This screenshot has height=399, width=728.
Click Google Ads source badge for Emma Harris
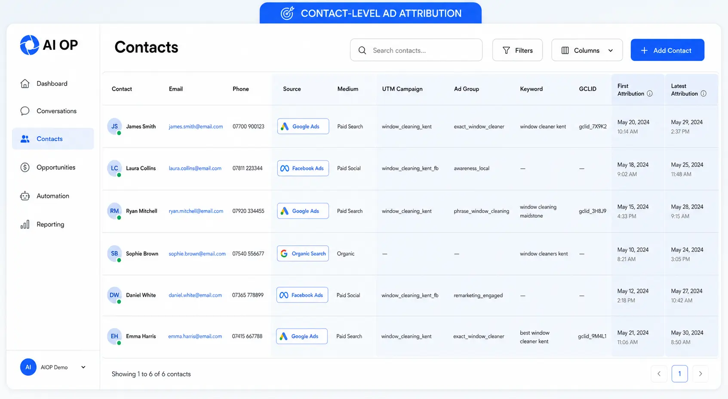[x=302, y=336]
